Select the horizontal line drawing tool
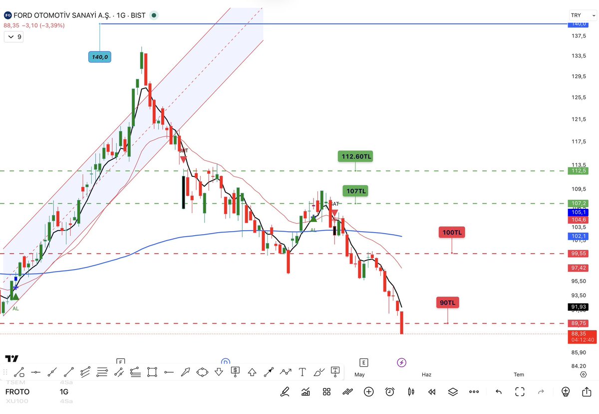599x414 pixels. click(35, 372)
